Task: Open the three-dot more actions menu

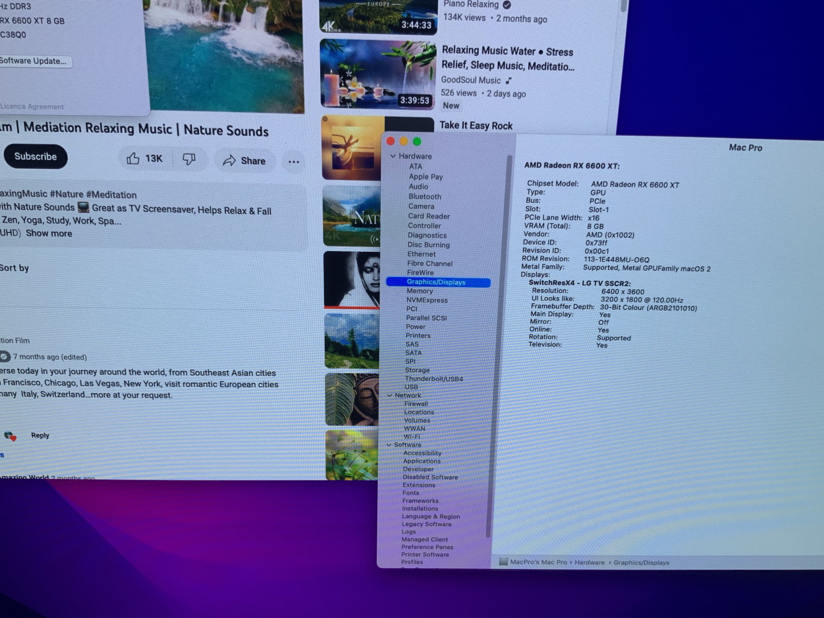Action: pos(293,162)
